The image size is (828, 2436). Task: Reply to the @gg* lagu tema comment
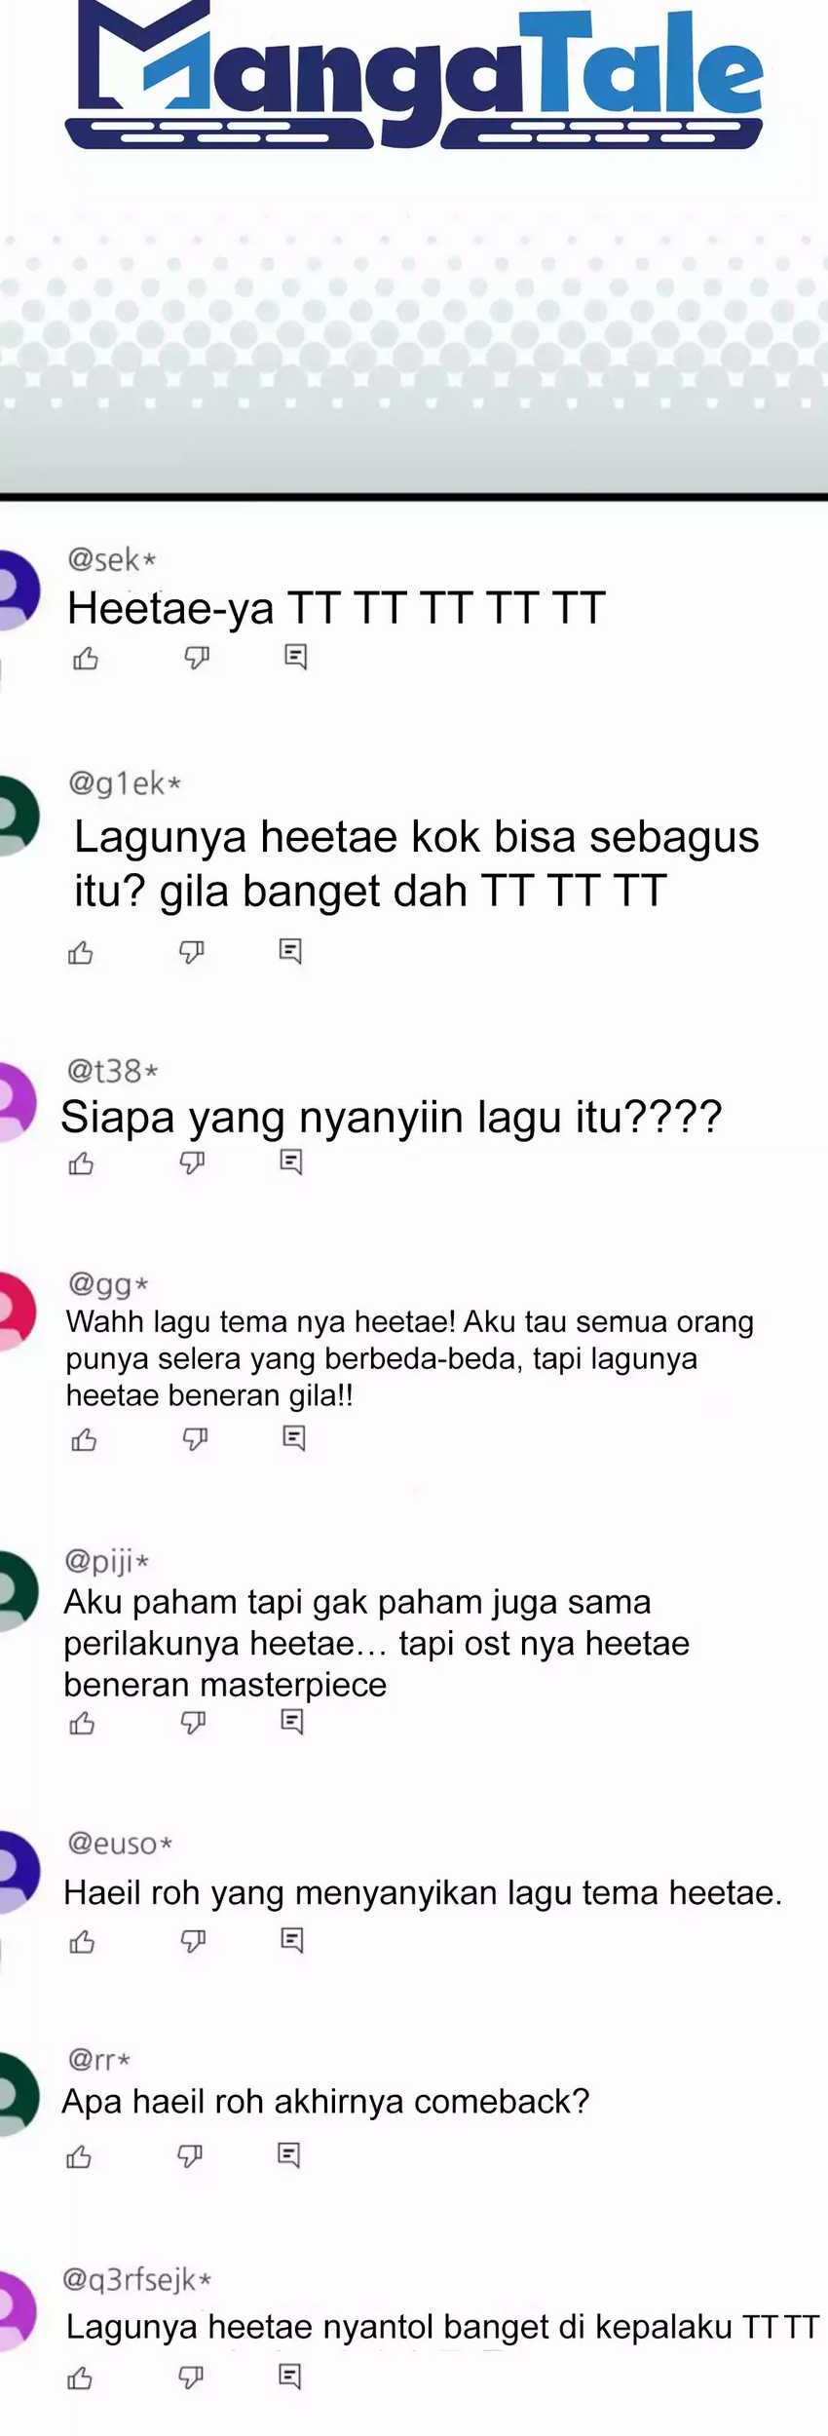[294, 1438]
